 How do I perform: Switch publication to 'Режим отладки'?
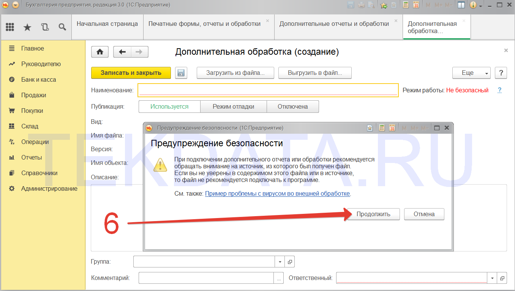pyautogui.click(x=233, y=107)
